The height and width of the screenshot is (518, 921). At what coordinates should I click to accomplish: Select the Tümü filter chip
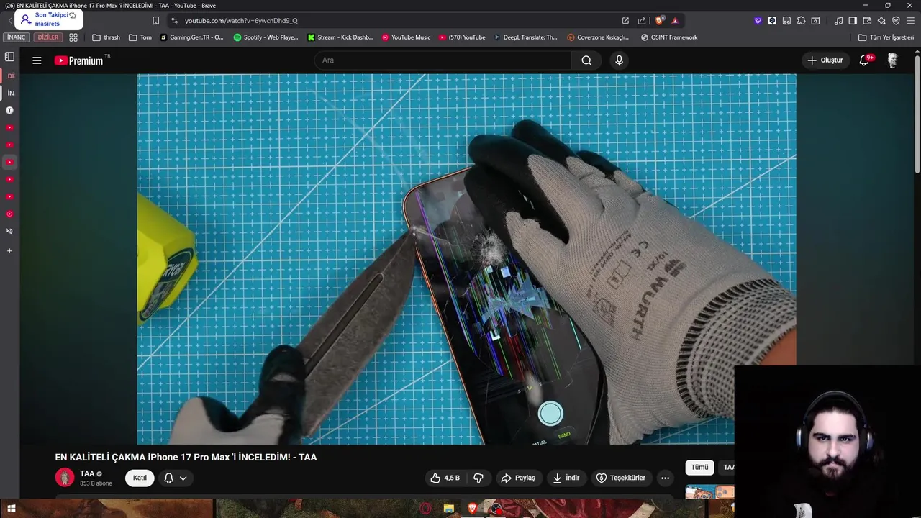[x=699, y=468]
